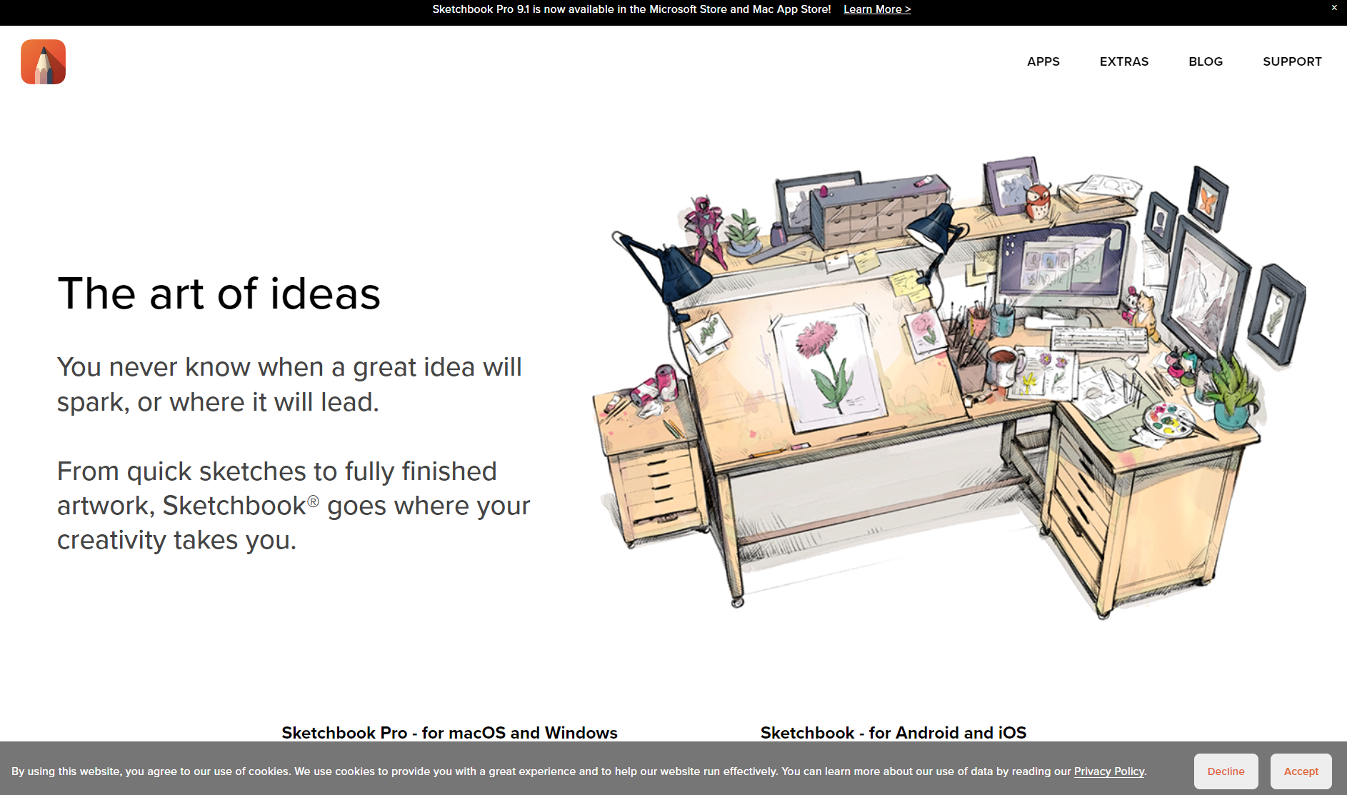This screenshot has height=795, width=1347.
Task: Click the 'Sketchbook Pro 9.1 is now available' announcement text
Action: click(631, 9)
